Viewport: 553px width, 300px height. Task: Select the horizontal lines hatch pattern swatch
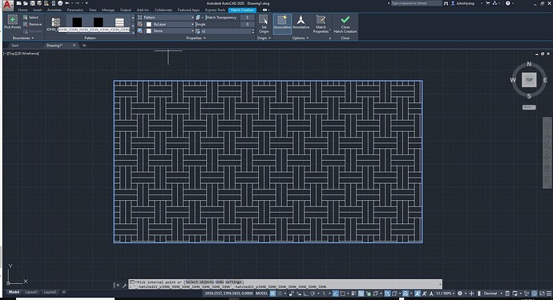pyautogui.click(x=119, y=22)
